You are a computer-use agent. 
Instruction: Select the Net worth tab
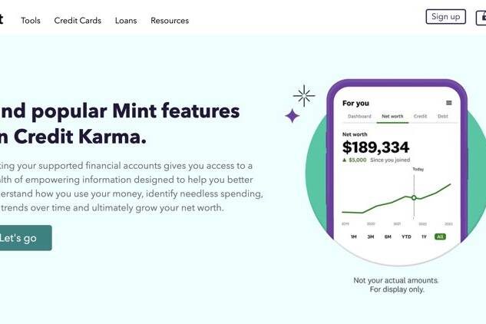tap(392, 116)
